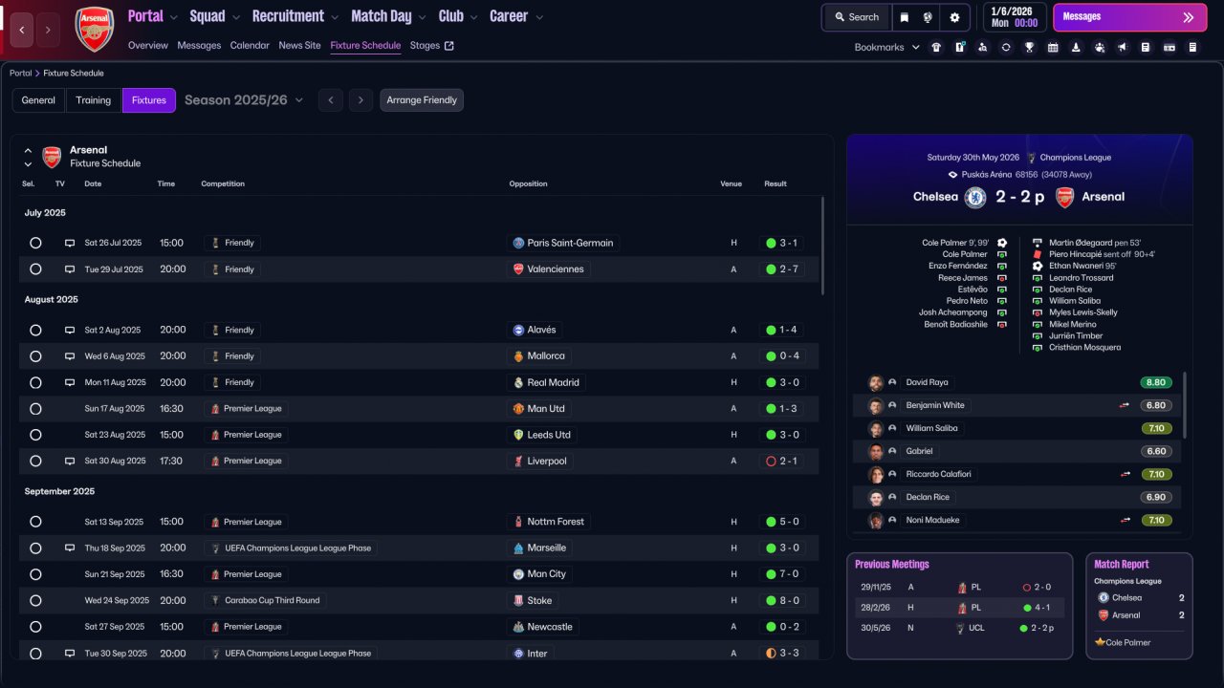
Task: Select the radio button for the Valenciennes fixture
Action: point(35,269)
